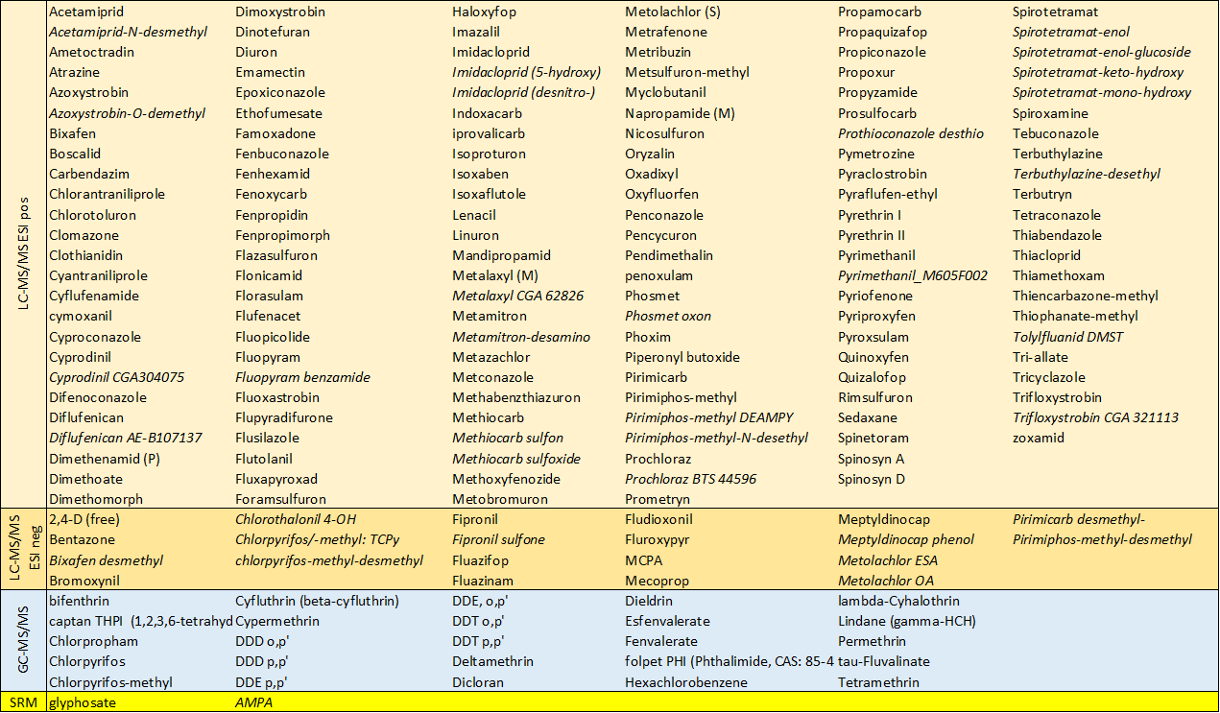Select the Pyrethrin II cell
The height and width of the screenshot is (713, 1220).
[872, 235]
